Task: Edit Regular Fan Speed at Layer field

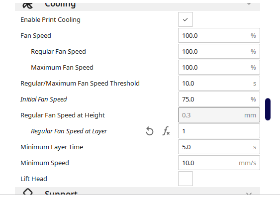Action: [219, 131]
